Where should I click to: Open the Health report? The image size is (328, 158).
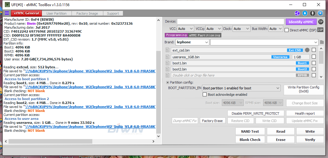tap(305, 113)
